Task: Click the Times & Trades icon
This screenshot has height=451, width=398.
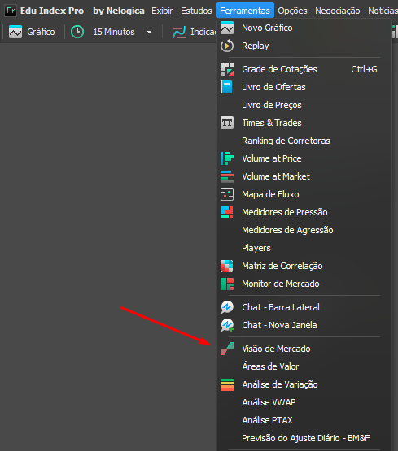Action: coord(227,123)
